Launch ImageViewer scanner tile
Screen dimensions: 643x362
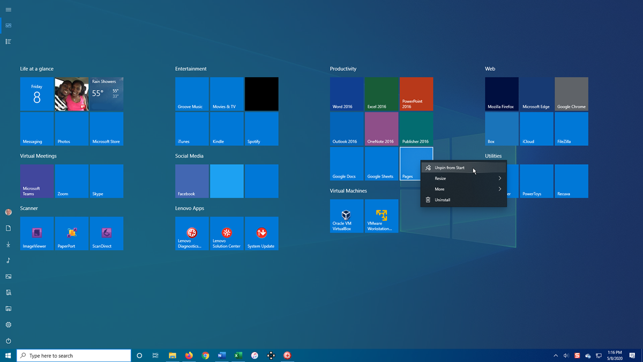pos(37,233)
